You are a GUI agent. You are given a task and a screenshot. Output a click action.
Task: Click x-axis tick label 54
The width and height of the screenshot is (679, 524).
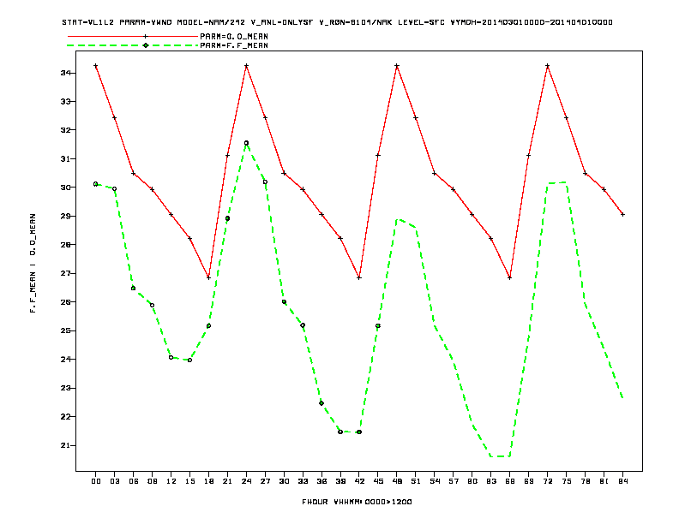point(435,481)
